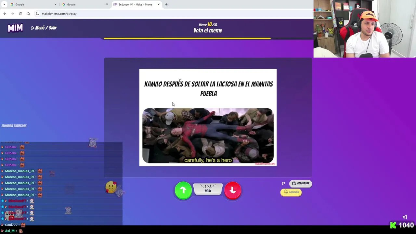
Task: Vote Meh shrug button
Action: [208, 189]
